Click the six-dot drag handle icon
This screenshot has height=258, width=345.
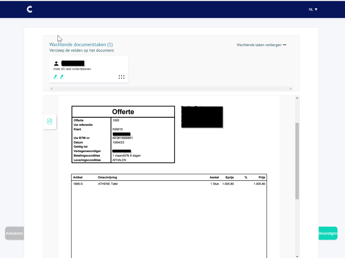[121, 77]
